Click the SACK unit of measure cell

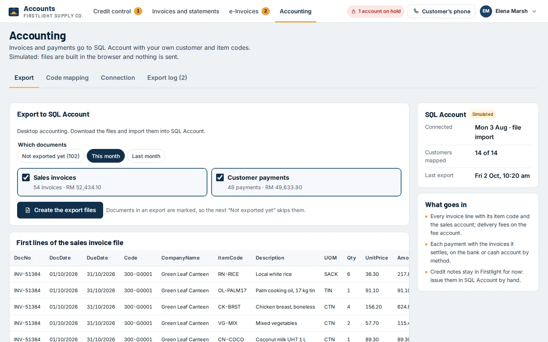(331, 274)
